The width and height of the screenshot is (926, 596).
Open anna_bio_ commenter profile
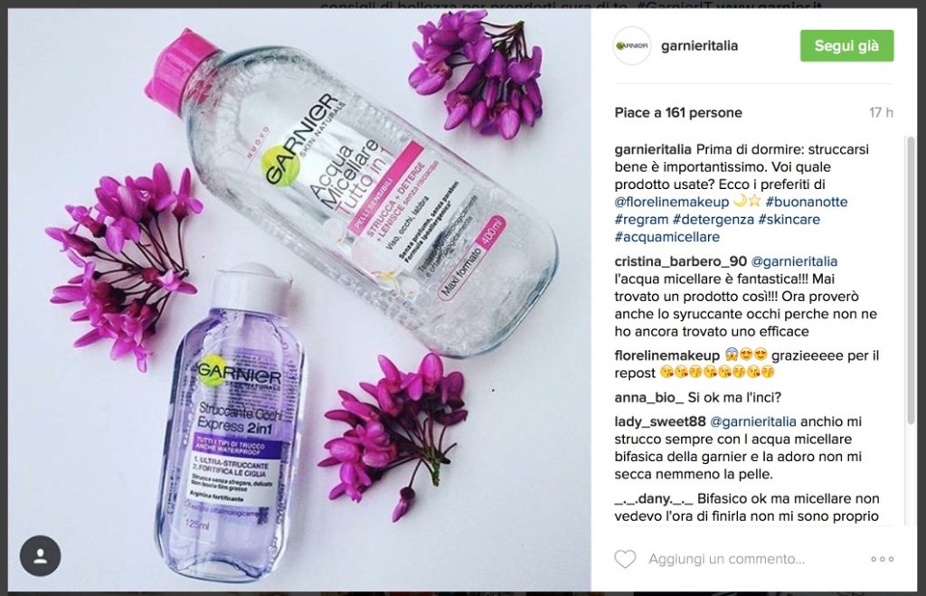pos(648,398)
